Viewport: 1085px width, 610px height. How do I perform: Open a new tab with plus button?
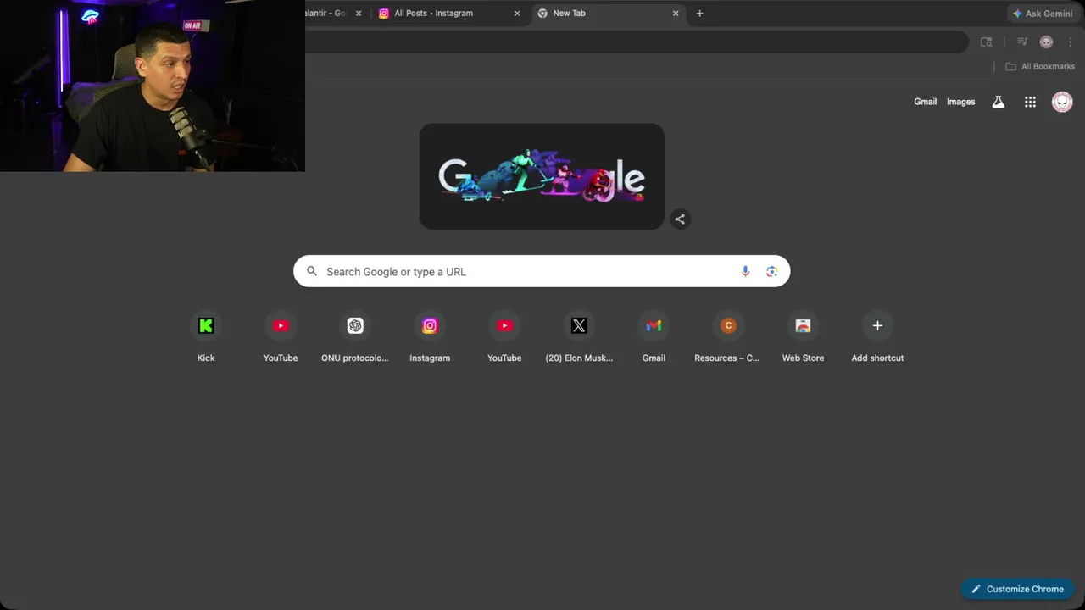point(699,14)
